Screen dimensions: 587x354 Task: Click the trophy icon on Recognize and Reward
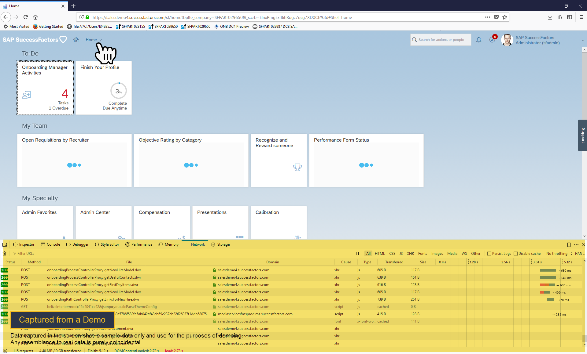click(297, 167)
